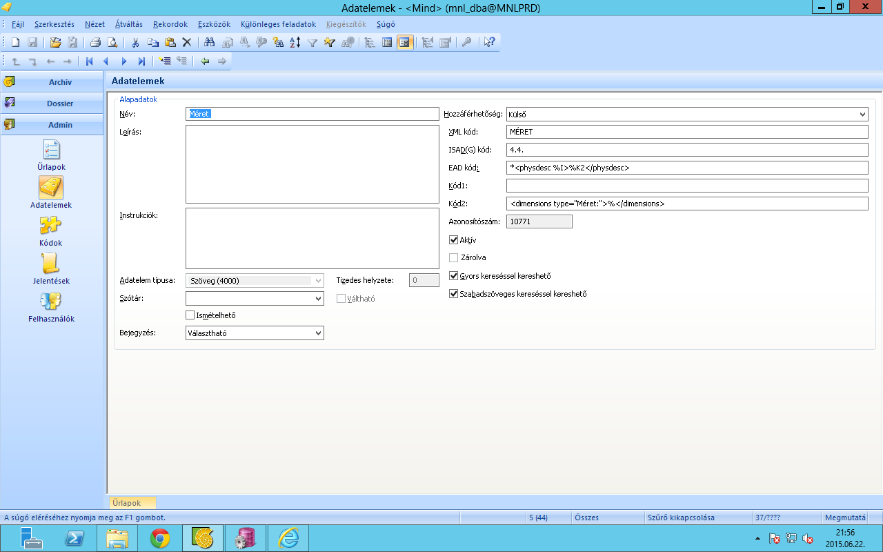
Task: Click the EAD kód field
Action: tap(687, 168)
